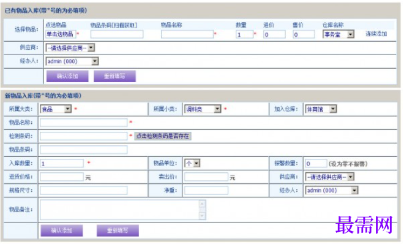This screenshot has height=244, width=404.
Task: Click the 单击选物品 item picker button
Action: pyautogui.click(x=60, y=34)
